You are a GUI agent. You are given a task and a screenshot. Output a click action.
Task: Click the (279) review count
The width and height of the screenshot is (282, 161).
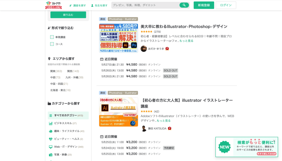[x=157, y=32]
